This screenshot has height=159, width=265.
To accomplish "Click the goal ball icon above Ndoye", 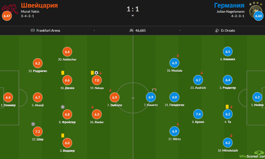I will (96, 73).
